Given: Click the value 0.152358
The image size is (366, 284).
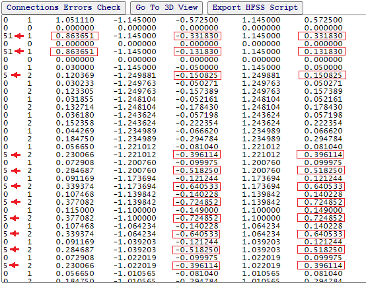Looking at the screenshot, I should click(75, 123).
